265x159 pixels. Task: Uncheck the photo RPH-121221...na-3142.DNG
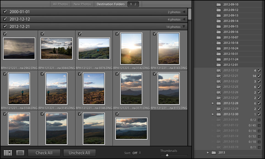coord(118,34)
